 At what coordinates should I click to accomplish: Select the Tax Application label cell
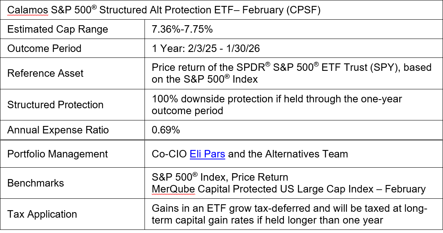tap(72, 214)
